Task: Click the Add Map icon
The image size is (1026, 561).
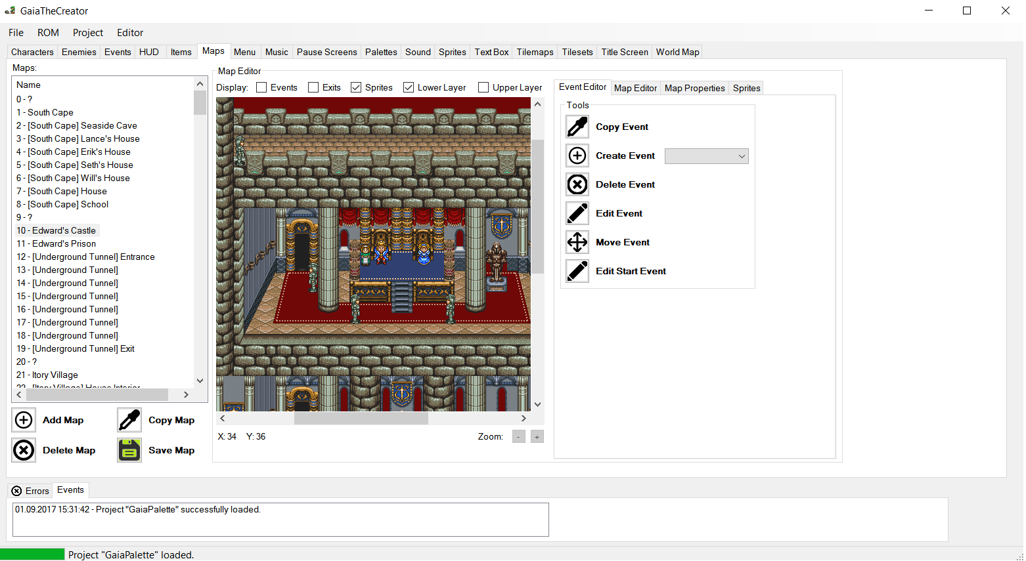Action: (24, 420)
